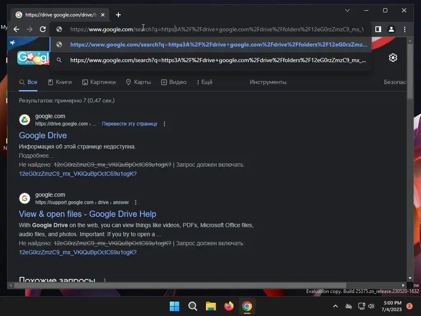The image size is (421, 316).
Task: Open the Google Drive result title
Action: [x=43, y=135]
